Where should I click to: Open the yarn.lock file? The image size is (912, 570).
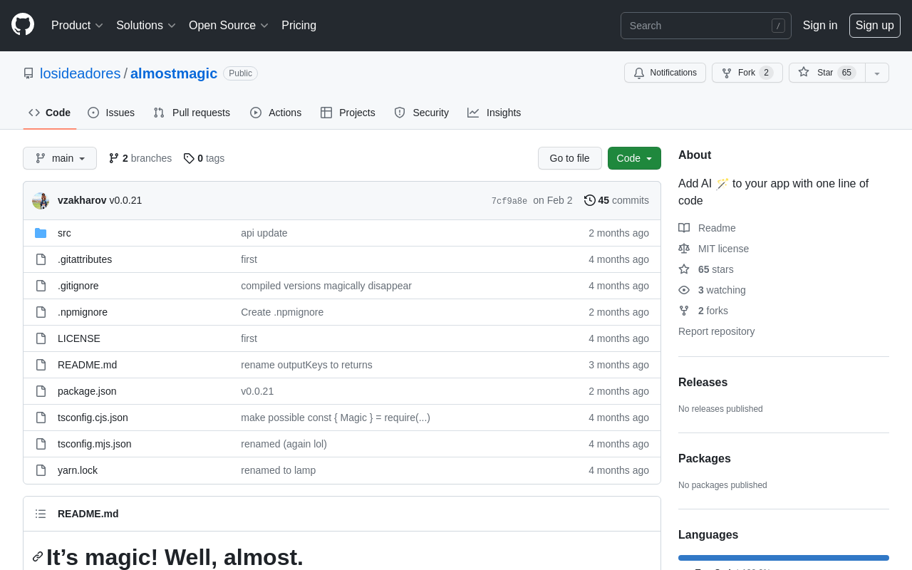pos(78,470)
